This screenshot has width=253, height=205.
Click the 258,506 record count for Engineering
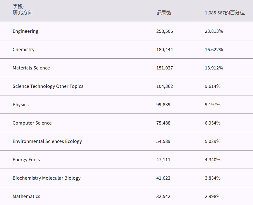[164, 31]
